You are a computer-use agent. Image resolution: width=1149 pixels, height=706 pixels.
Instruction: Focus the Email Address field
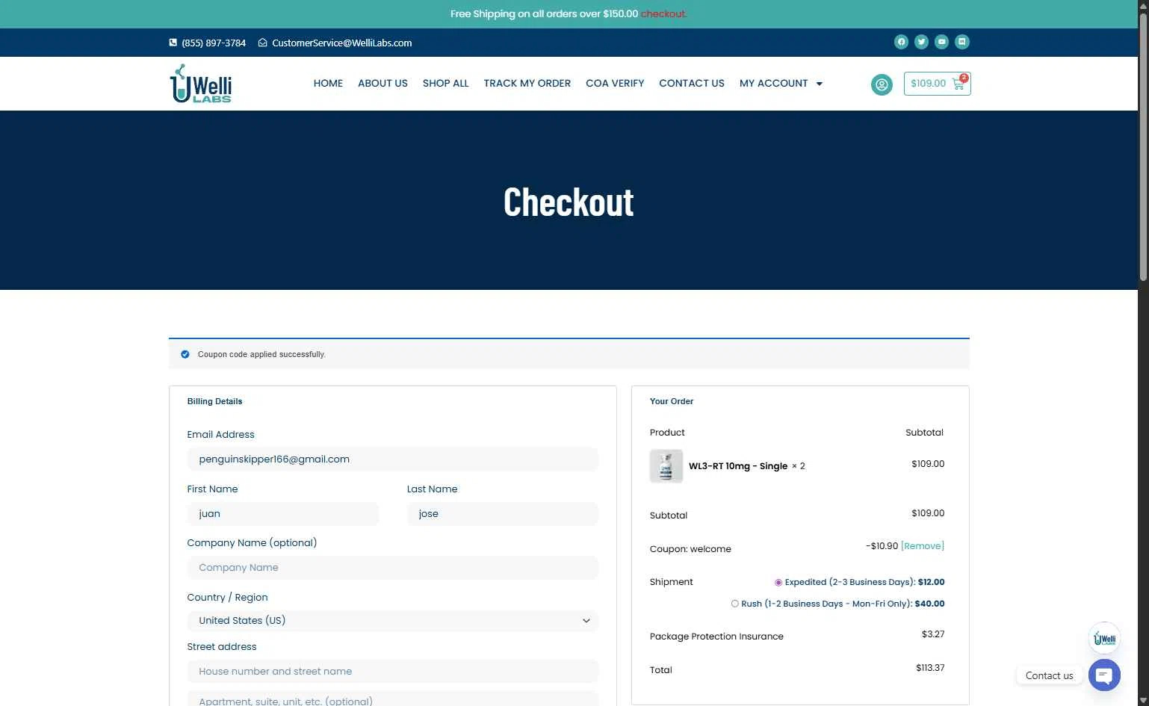click(393, 459)
